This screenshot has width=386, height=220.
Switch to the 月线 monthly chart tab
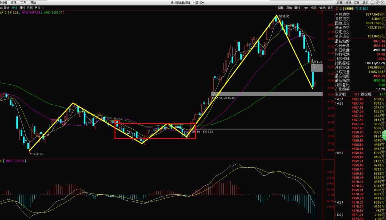(x=30, y=8)
